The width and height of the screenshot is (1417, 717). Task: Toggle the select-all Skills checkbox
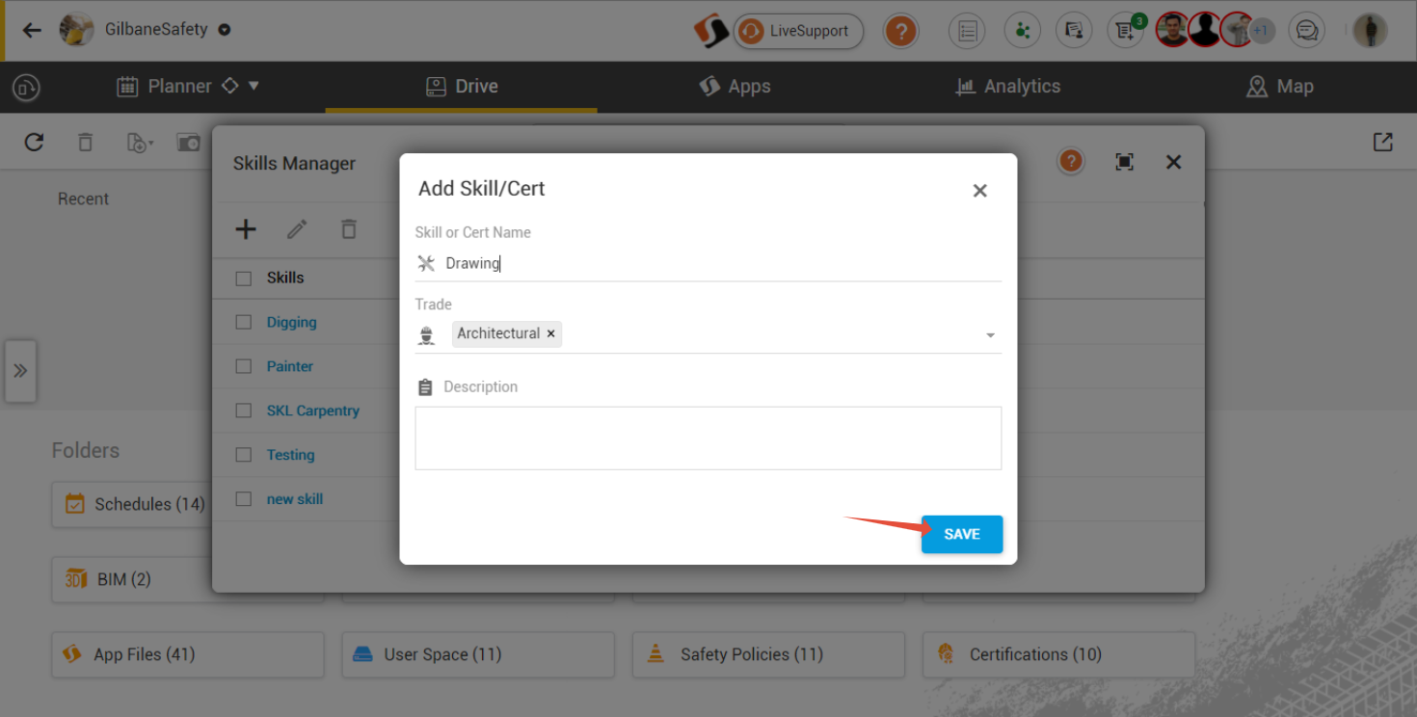(x=244, y=279)
